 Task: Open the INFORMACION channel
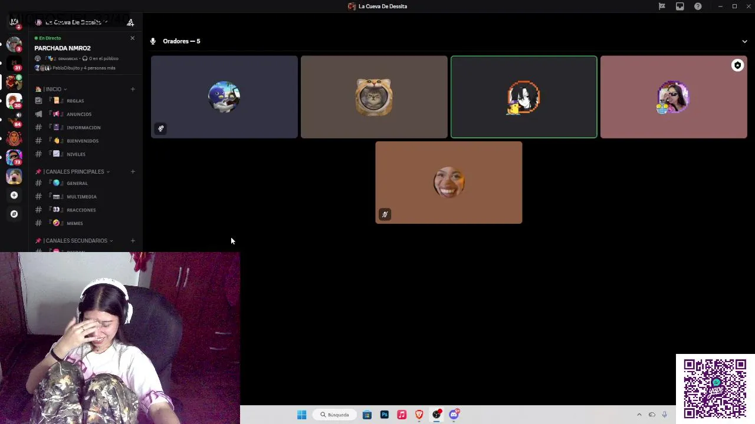pyautogui.click(x=86, y=127)
